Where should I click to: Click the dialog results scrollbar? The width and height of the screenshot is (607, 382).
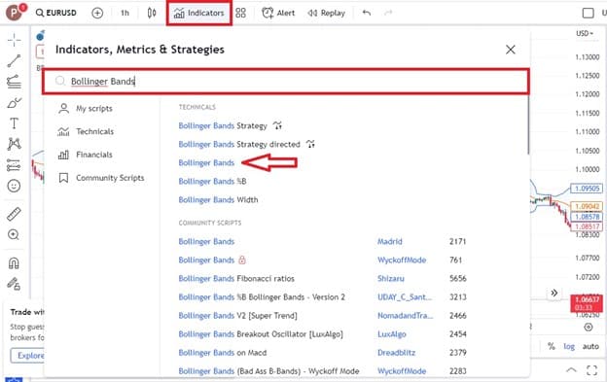click(x=528, y=125)
